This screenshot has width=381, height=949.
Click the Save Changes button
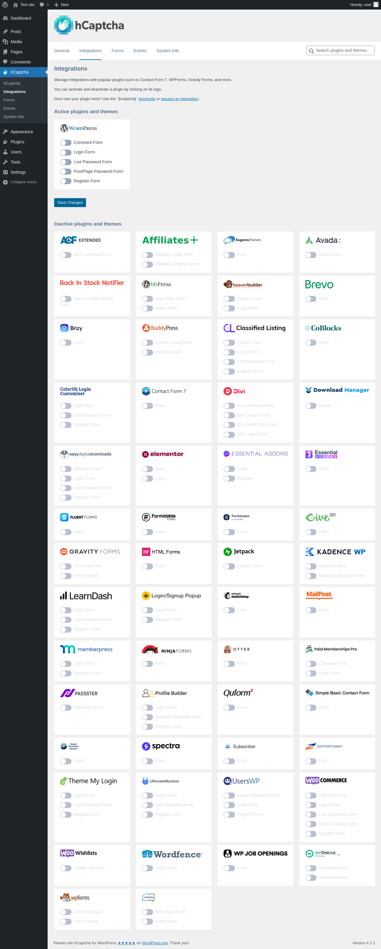[x=70, y=203]
